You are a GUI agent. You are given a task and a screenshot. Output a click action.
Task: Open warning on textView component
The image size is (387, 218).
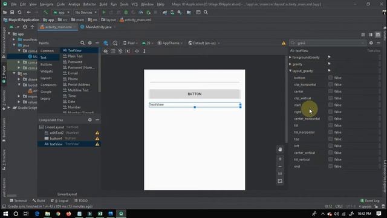click(x=97, y=144)
